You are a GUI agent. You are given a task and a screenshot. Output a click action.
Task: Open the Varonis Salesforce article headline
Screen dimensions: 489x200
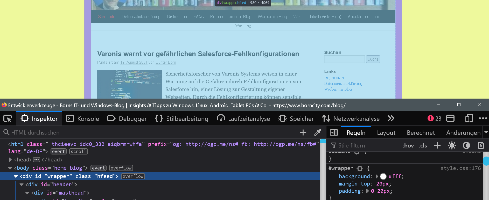(198, 54)
